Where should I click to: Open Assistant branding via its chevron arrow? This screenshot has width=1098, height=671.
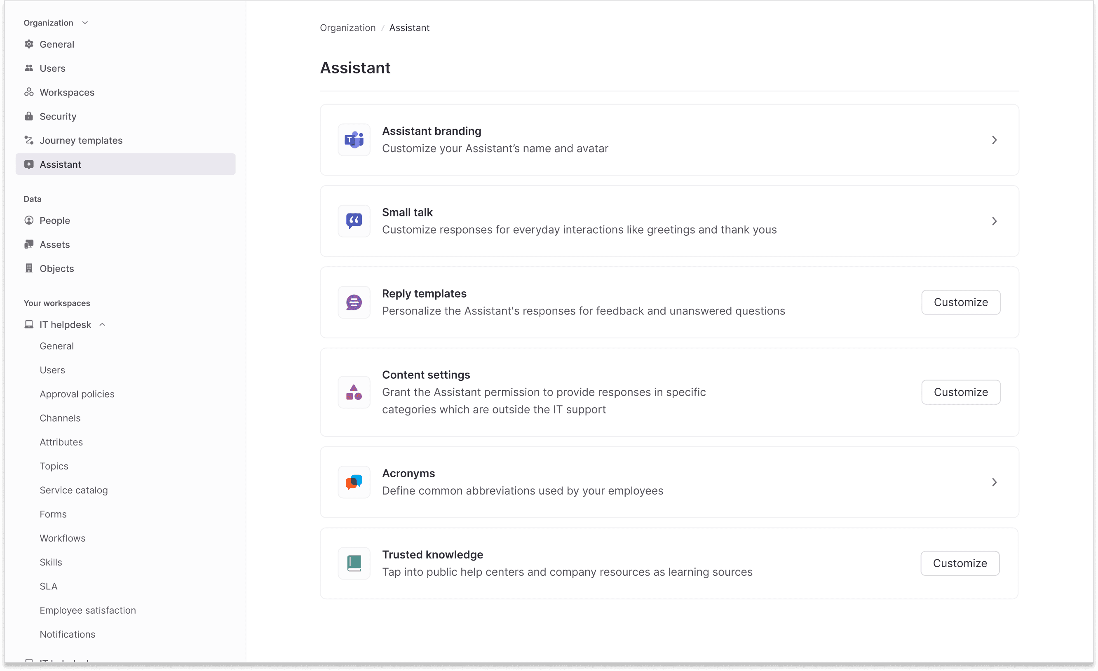994,140
